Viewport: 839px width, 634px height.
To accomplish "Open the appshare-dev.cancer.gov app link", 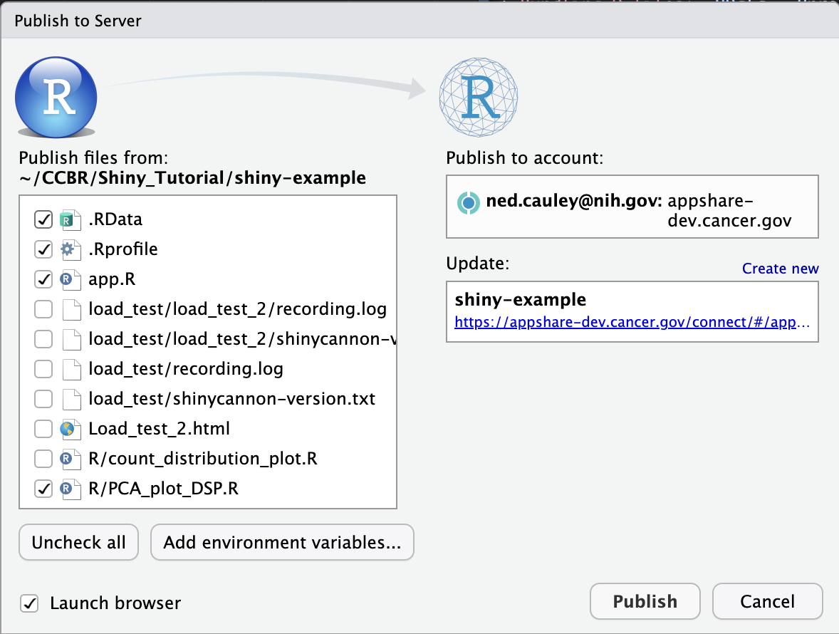I will click(632, 322).
